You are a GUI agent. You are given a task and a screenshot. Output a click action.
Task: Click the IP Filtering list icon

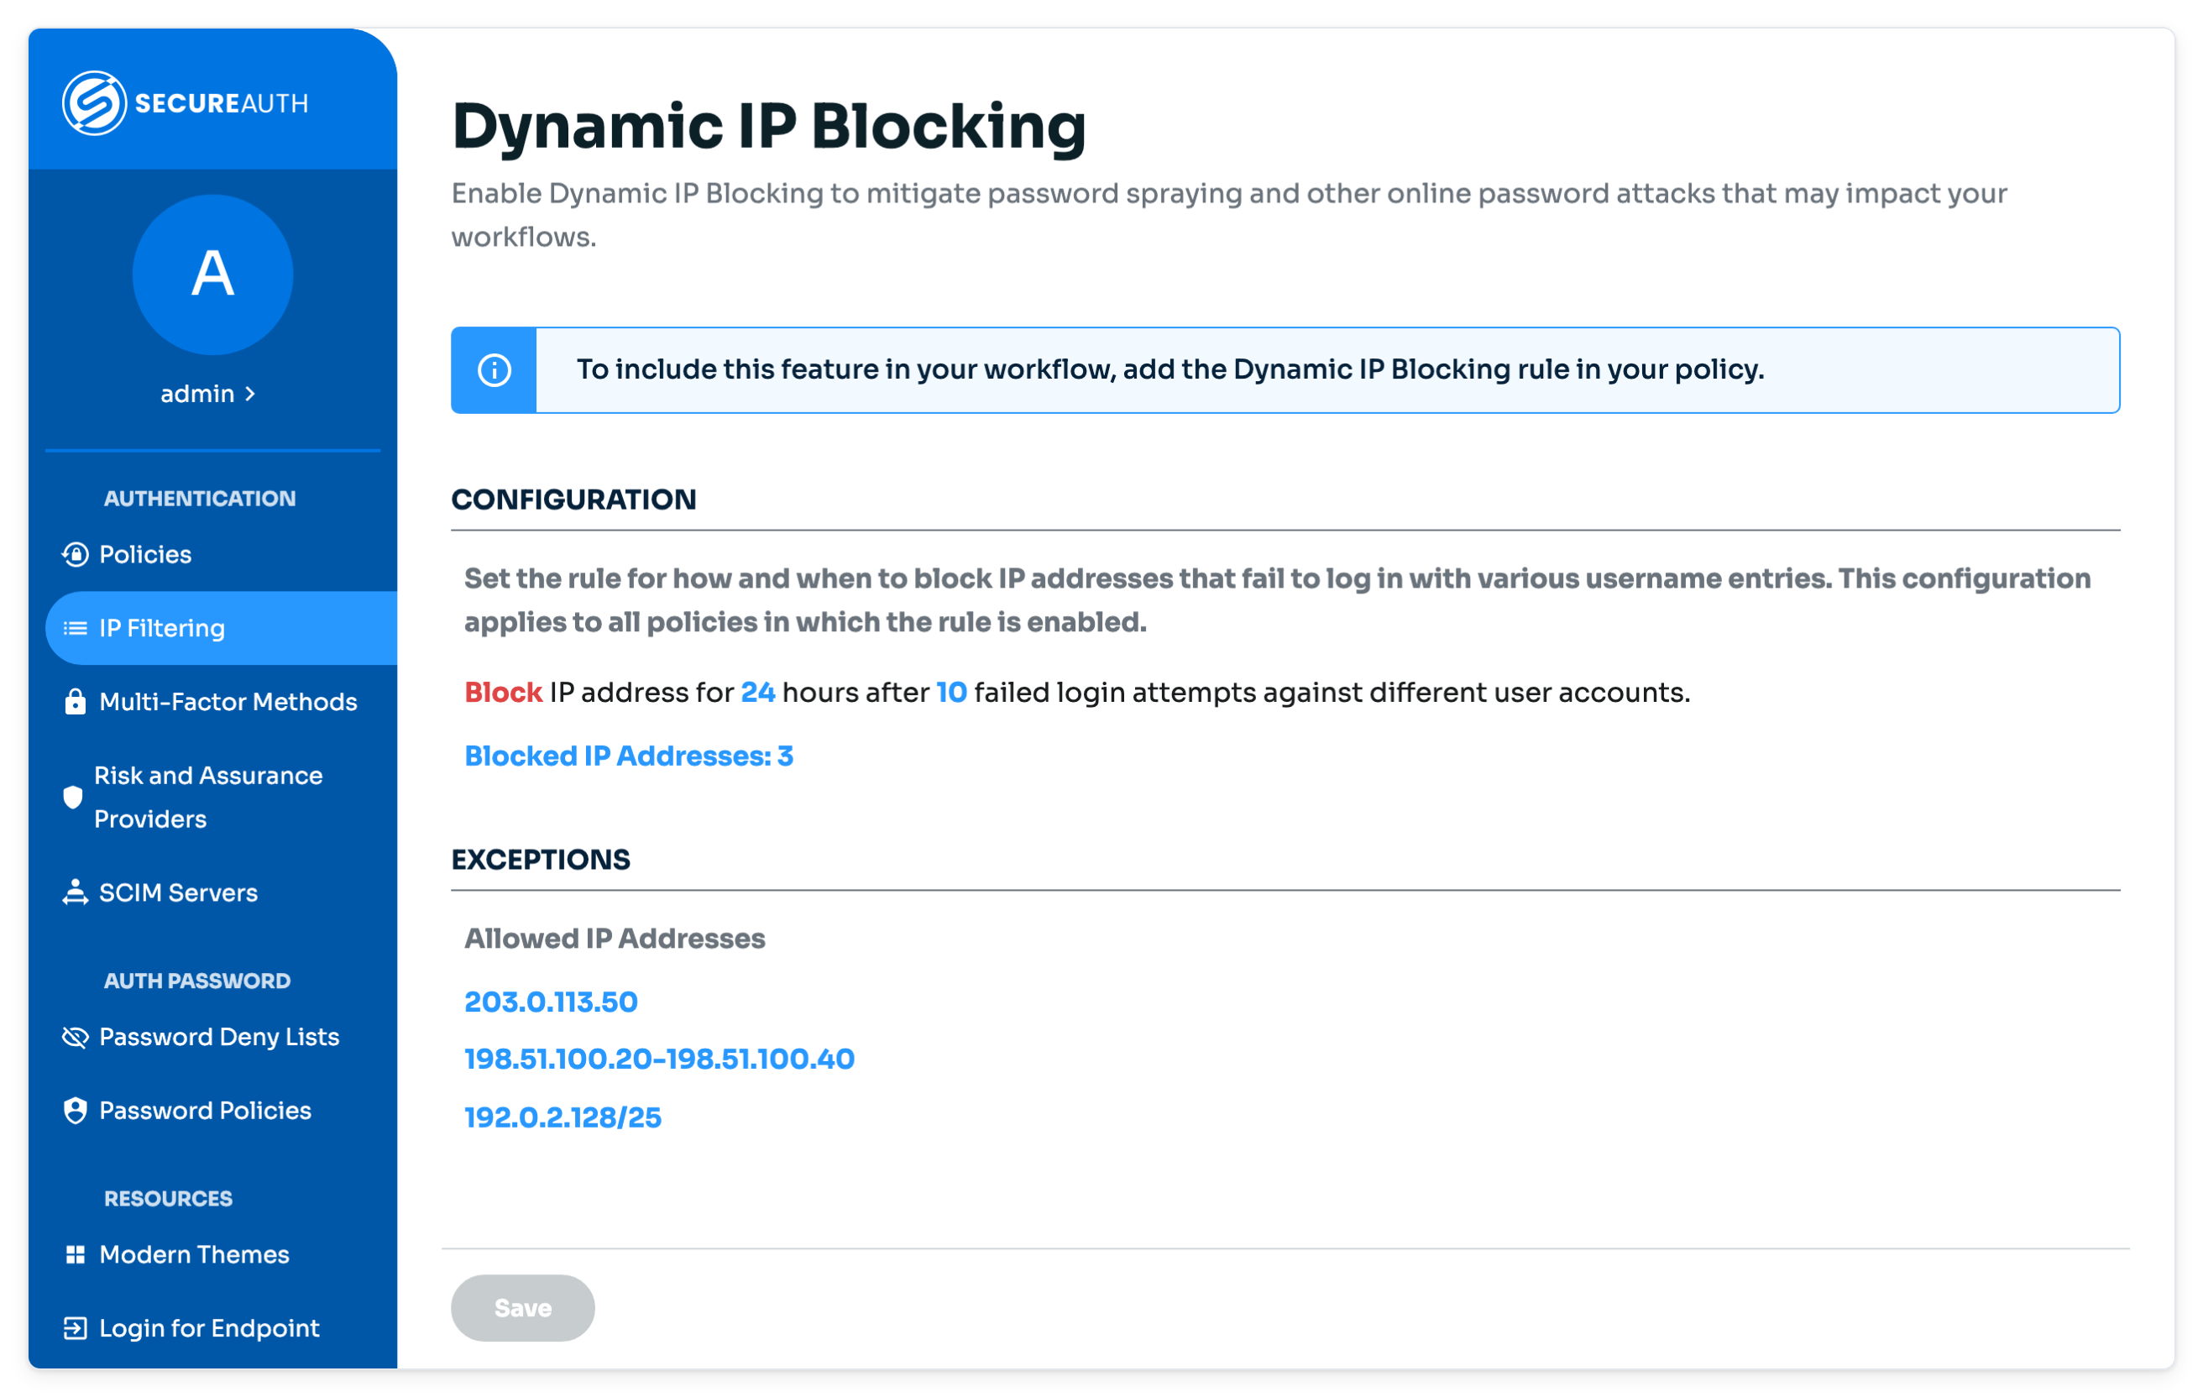(75, 628)
